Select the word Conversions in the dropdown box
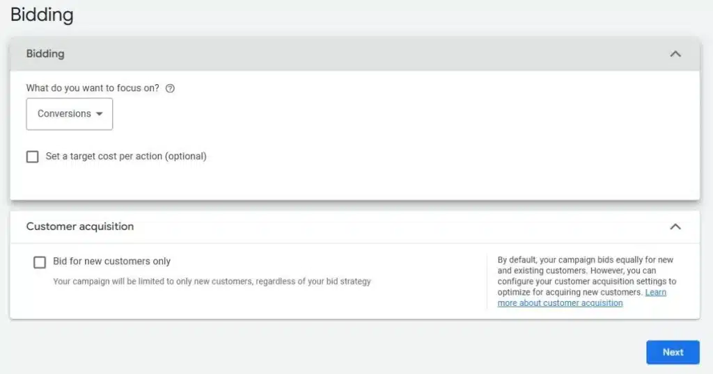The width and height of the screenshot is (713, 374). [x=64, y=114]
